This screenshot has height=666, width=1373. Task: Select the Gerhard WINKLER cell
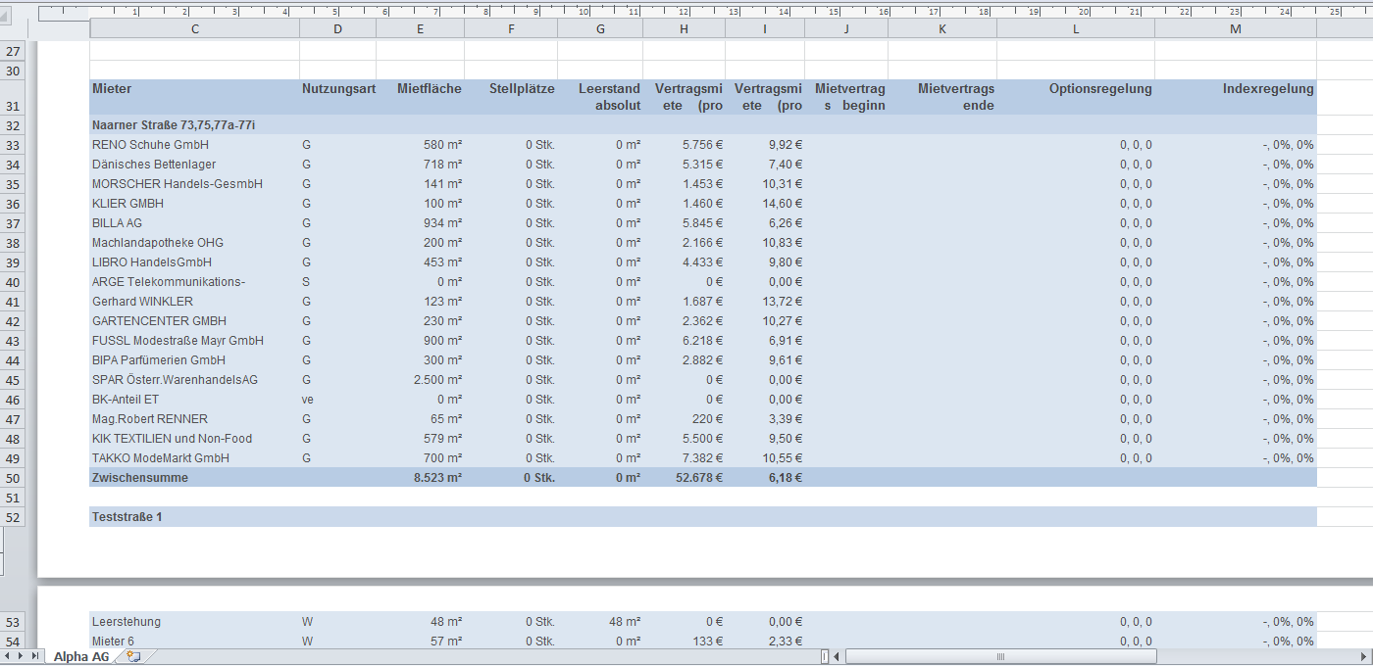(194, 302)
